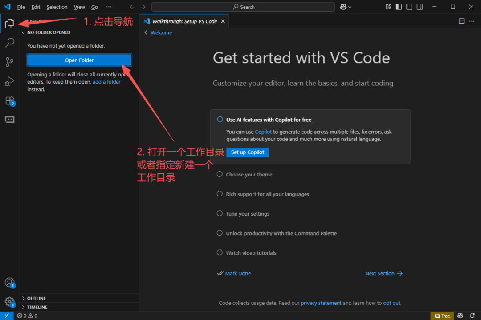Open the Selection menu

click(57, 7)
